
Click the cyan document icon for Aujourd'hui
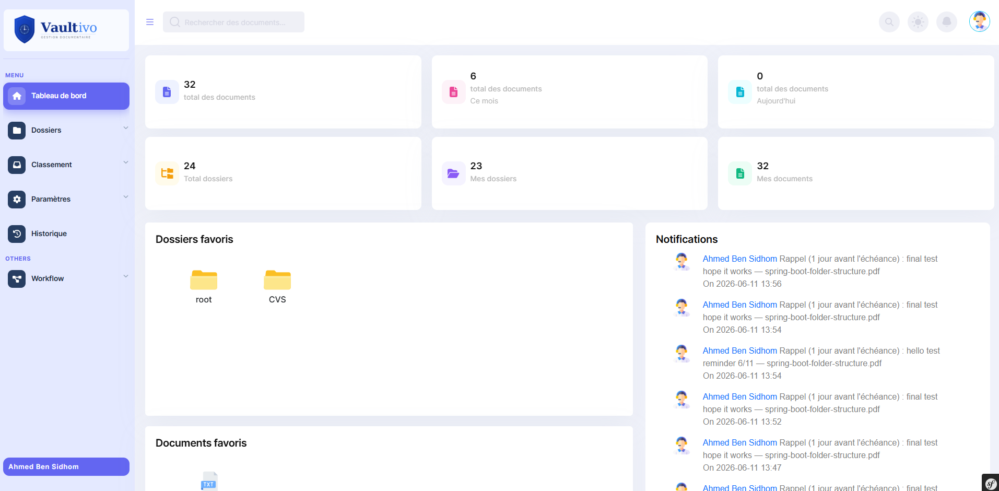coord(740,92)
